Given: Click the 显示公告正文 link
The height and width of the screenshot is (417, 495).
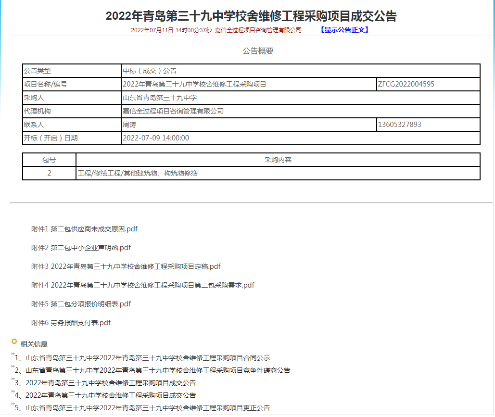Looking at the screenshot, I should pos(344,30).
